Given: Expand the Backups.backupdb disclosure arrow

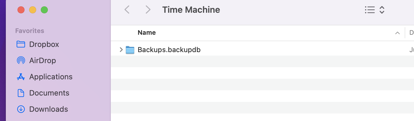Looking at the screenshot, I should pyautogui.click(x=121, y=50).
